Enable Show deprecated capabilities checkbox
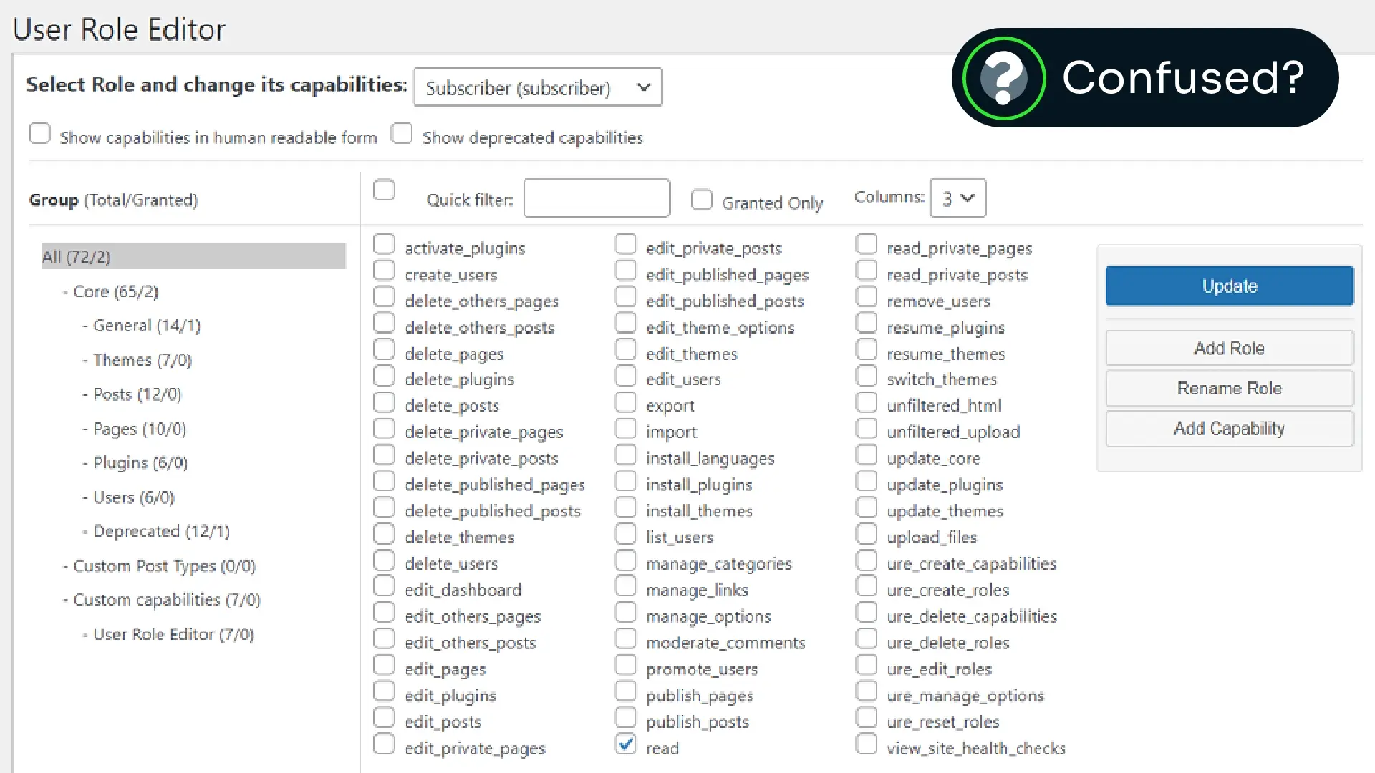Image resolution: width=1375 pixels, height=773 pixels. point(402,134)
